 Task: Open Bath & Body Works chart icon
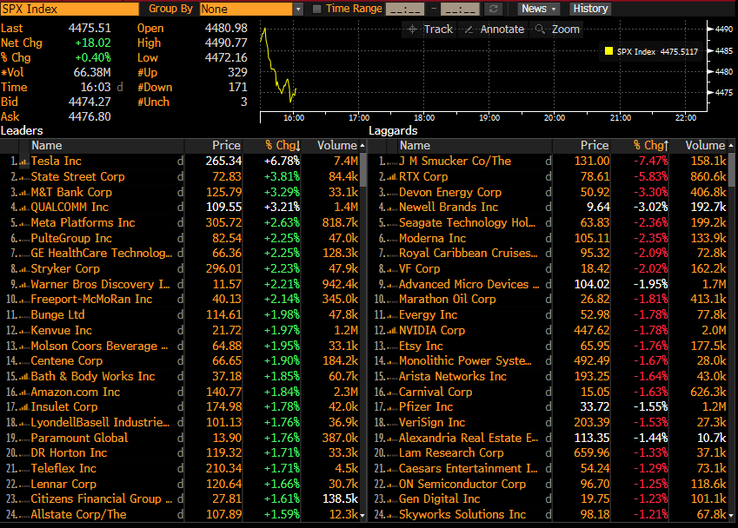pyautogui.click(x=23, y=377)
